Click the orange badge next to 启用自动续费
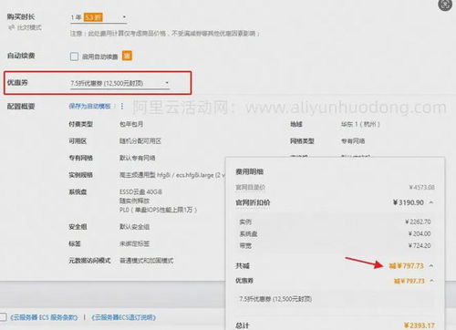456x330 pixels. [127, 56]
